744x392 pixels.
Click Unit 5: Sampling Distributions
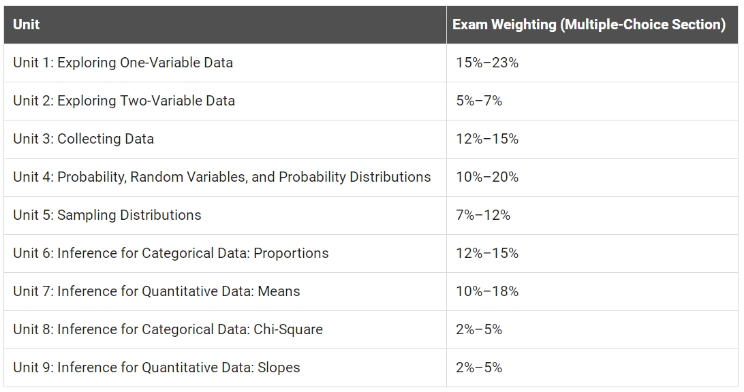(x=107, y=215)
